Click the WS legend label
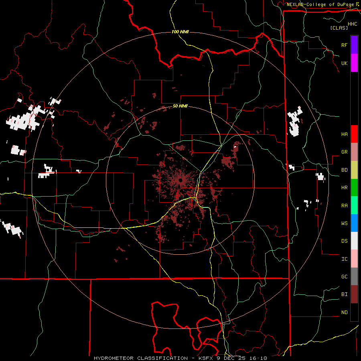The image size is (361, 361). click(x=344, y=223)
